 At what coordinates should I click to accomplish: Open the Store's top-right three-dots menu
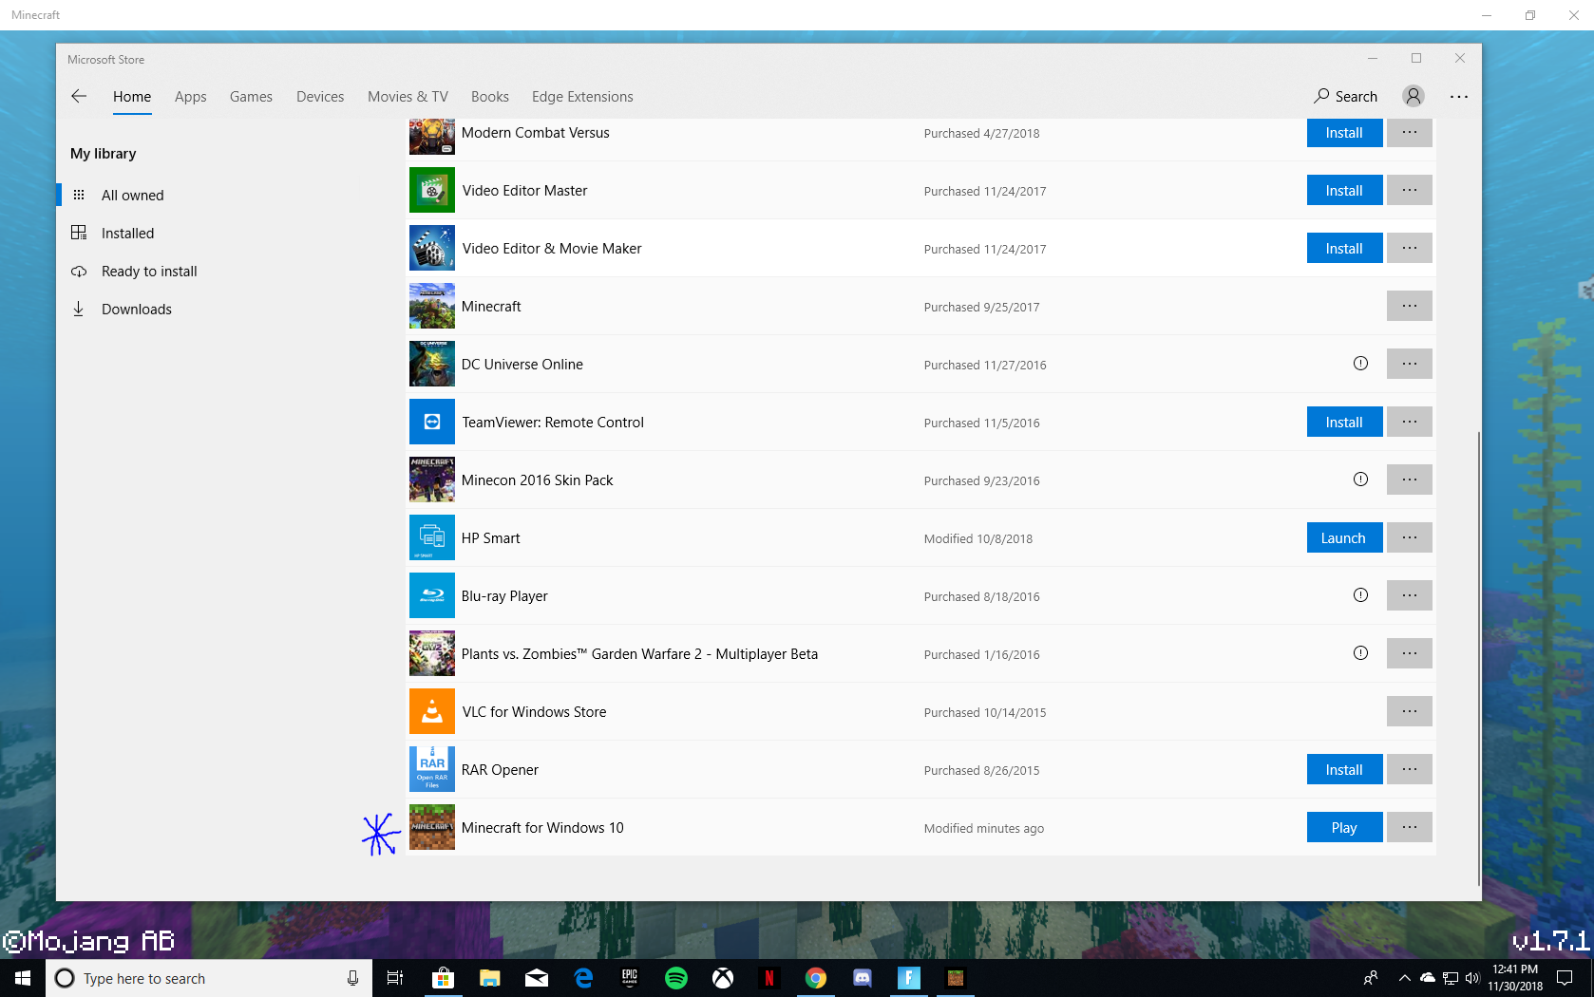click(x=1458, y=96)
